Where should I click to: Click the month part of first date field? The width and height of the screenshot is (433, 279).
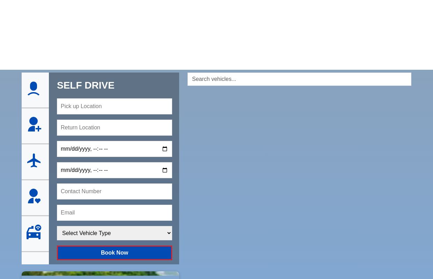pos(65,149)
